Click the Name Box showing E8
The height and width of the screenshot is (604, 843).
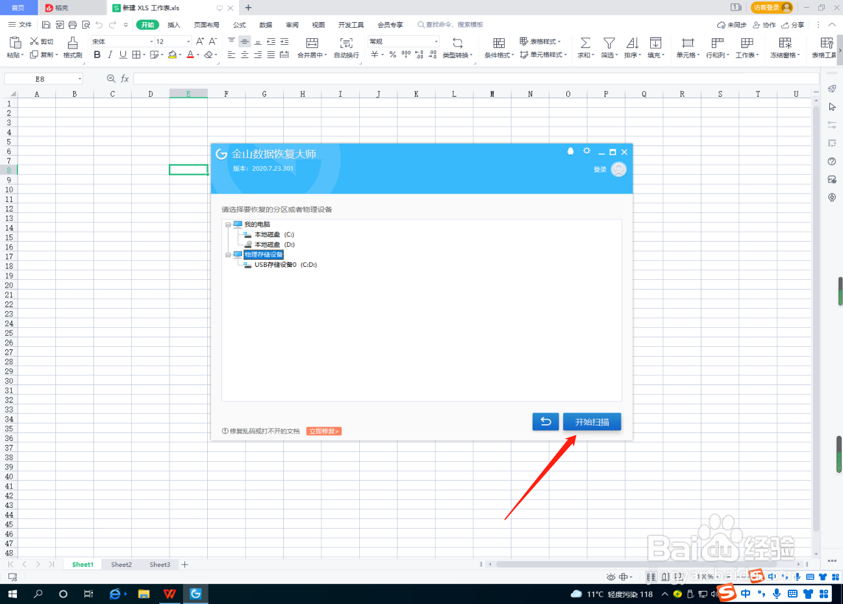click(x=44, y=79)
